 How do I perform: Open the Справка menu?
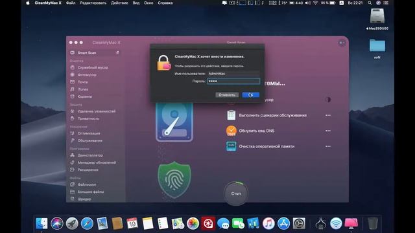(x=165, y=3)
